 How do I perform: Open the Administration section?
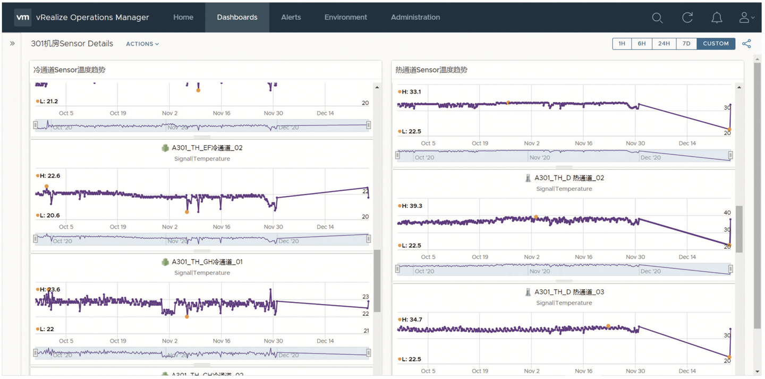click(x=415, y=17)
